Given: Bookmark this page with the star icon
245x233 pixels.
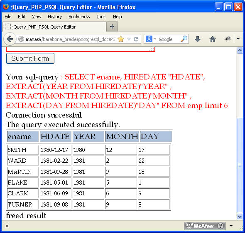Looking at the screenshot, I should (x=121, y=39).
